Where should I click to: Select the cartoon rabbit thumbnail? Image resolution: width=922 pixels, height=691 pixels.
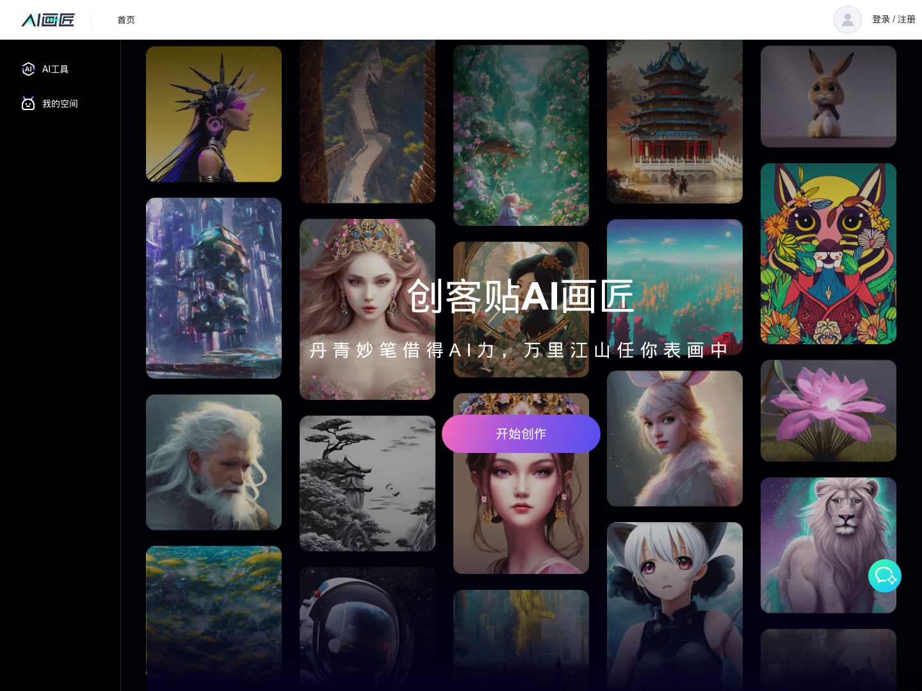coord(829,97)
